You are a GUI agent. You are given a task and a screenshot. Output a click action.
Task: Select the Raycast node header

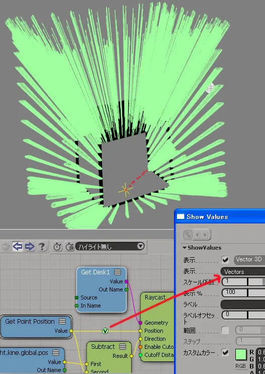(155, 297)
